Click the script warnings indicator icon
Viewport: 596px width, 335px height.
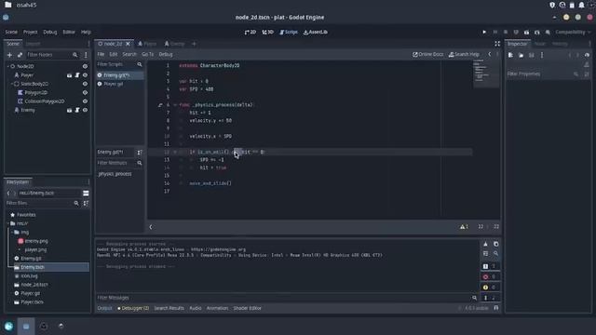464,227
